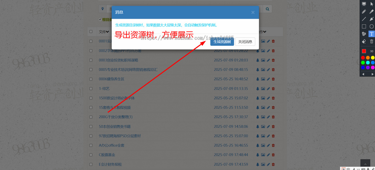375x170 pixels.
Task: Select the mosaic blur circles tool
Action: (x=364, y=34)
